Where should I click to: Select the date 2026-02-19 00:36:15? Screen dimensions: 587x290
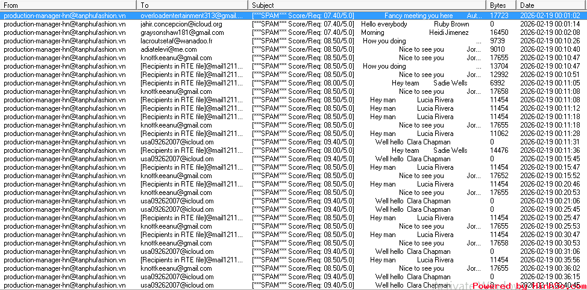[x=550, y=277]
